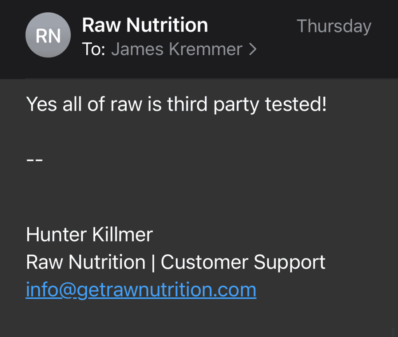
Task: Open the Raw Nutrition sender name
Action: 145,26
